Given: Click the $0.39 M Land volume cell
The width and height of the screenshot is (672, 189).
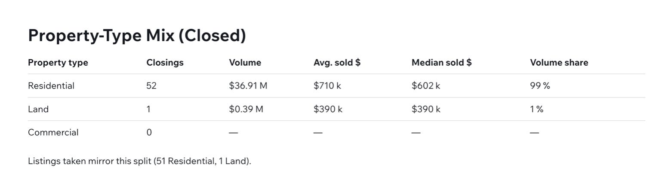Looking at the screenshot, I should 246,109.
